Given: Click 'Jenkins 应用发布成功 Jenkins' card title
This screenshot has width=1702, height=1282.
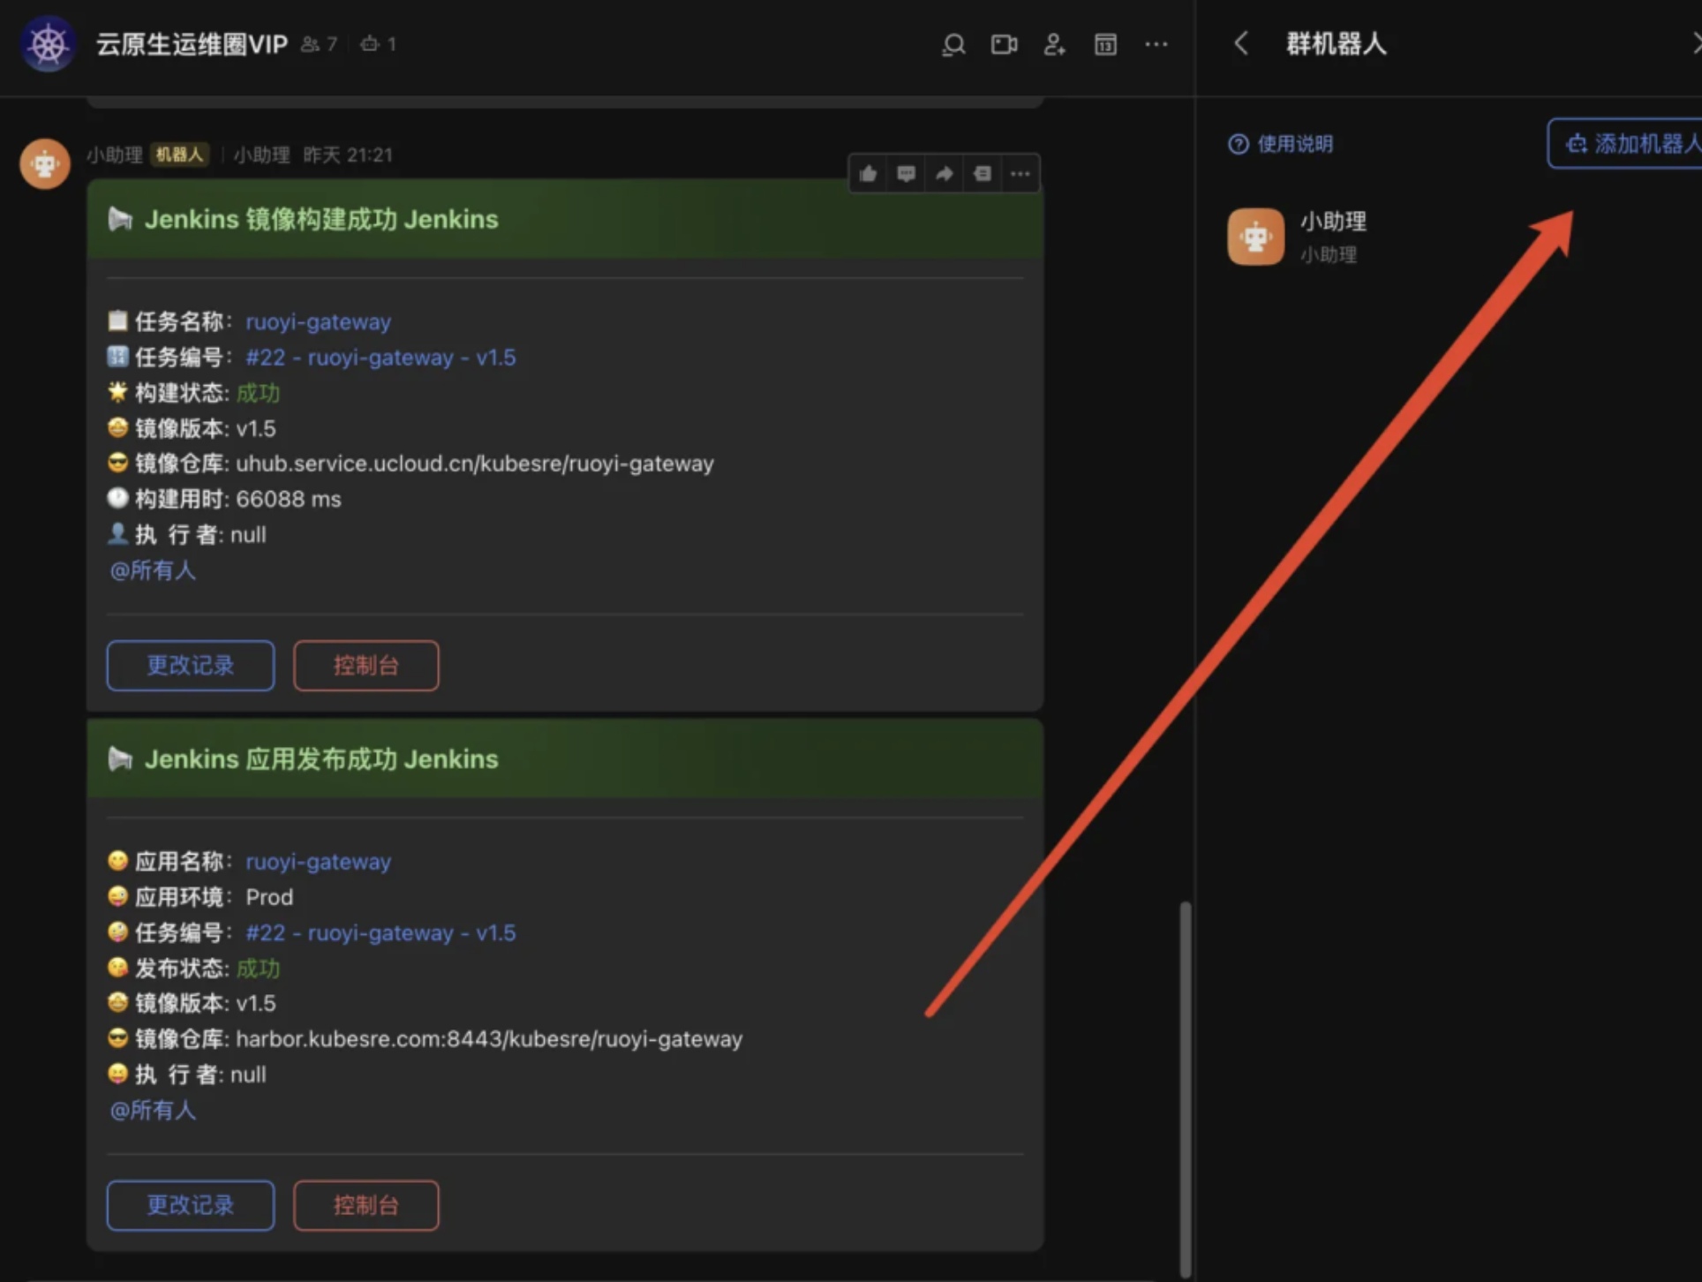Looking at the screenshot, I should (321, 759).
